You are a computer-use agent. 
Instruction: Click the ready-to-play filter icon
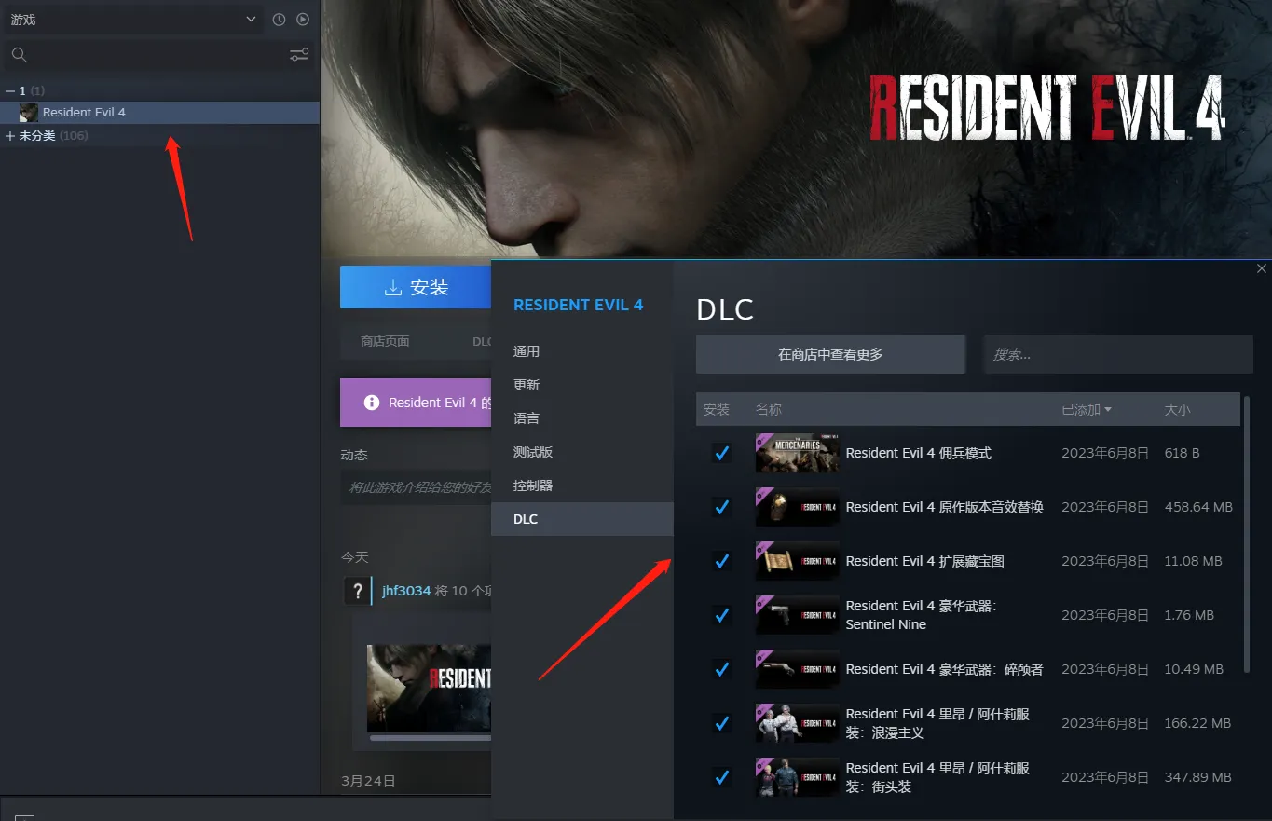303,20
